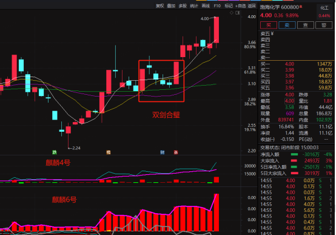This screenshot has width=336, height=235.
Task: Click the green 跌 marker under the chart
Action: pyautogui.click(x=55, y=152)
